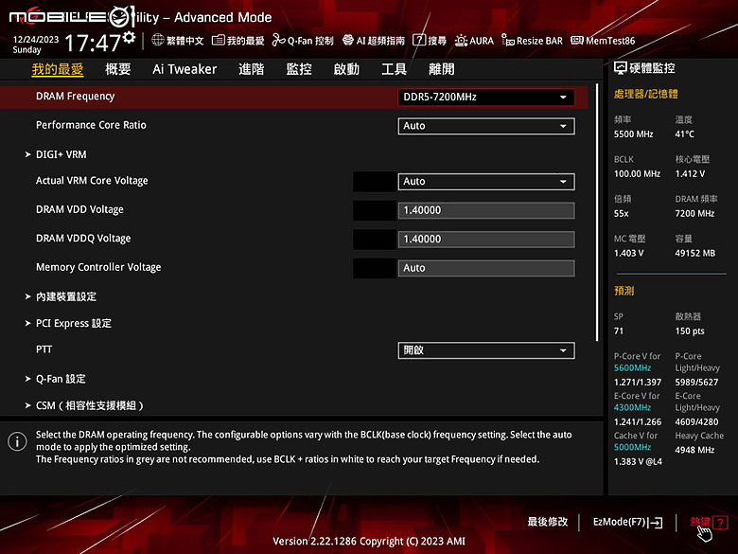The width and height of the screenshot is (738, 554).
Task: Click the 150 pts cooler score
Action: pyautogui.click(x=690, y=331)
